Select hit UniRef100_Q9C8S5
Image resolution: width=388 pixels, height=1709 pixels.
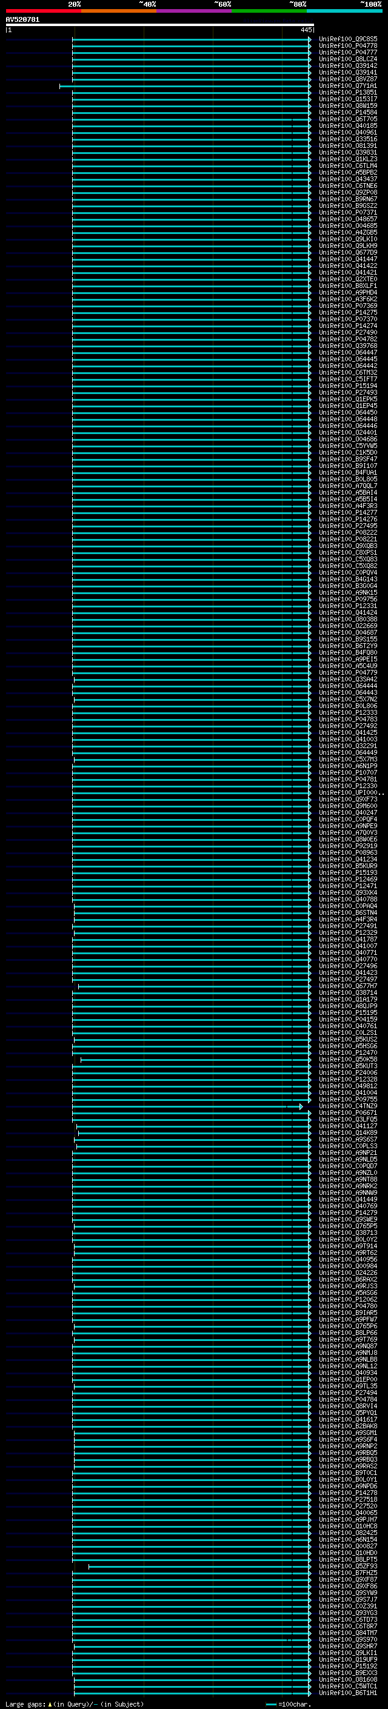(348, 39)
